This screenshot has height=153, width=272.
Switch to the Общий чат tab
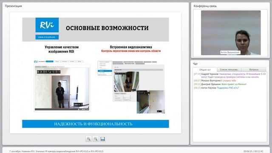[205, 70]
